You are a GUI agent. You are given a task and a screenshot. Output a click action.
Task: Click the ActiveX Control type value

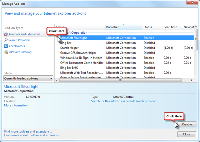pyautogui.click(x=123, y=97)
